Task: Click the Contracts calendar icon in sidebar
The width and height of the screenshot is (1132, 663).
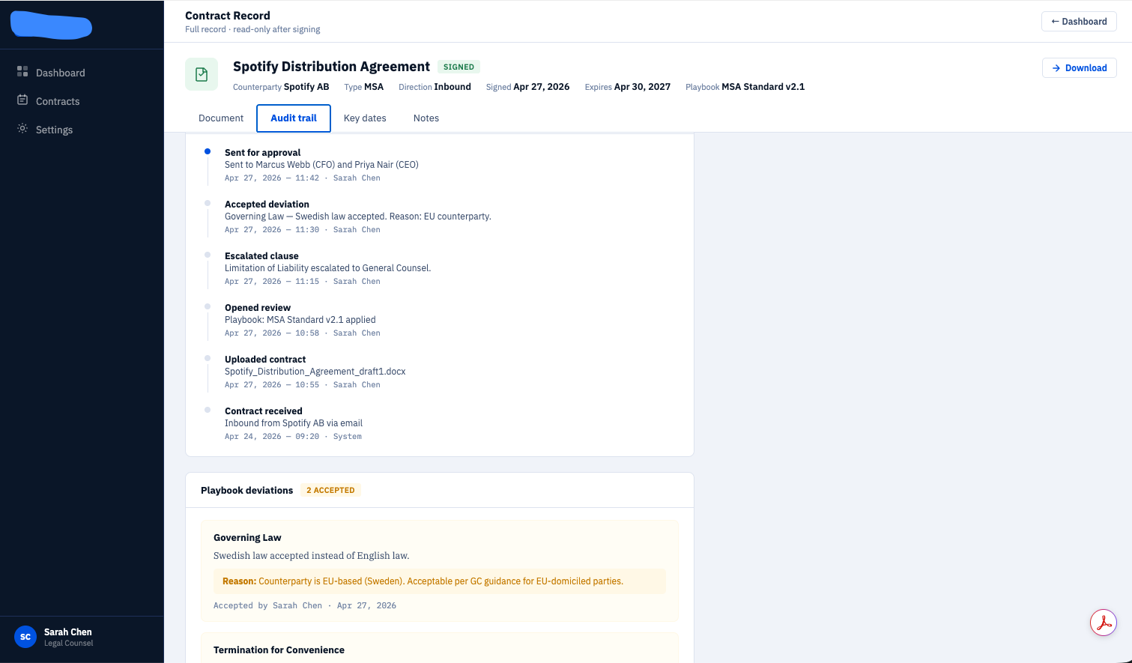Action: click(x=22, y=100)
